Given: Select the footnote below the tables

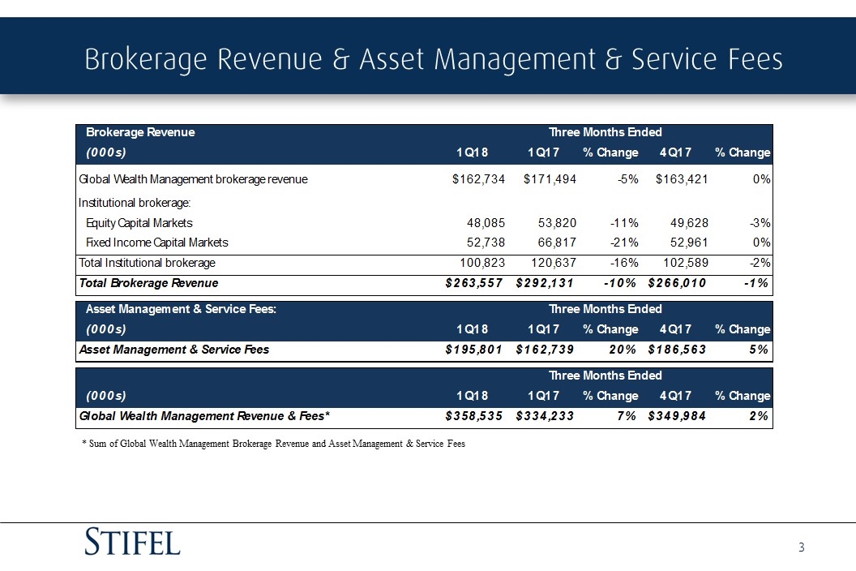Looking at the screenshot, I should (273, 444).
